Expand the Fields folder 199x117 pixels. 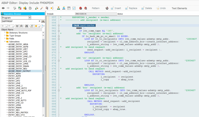point(5,38)
